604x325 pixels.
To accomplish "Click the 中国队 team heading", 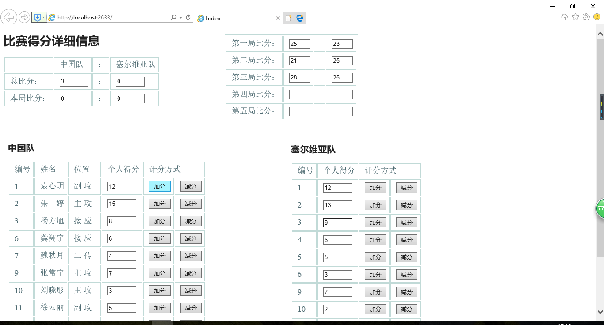I will pyautogui.click(x=21, y=148).
